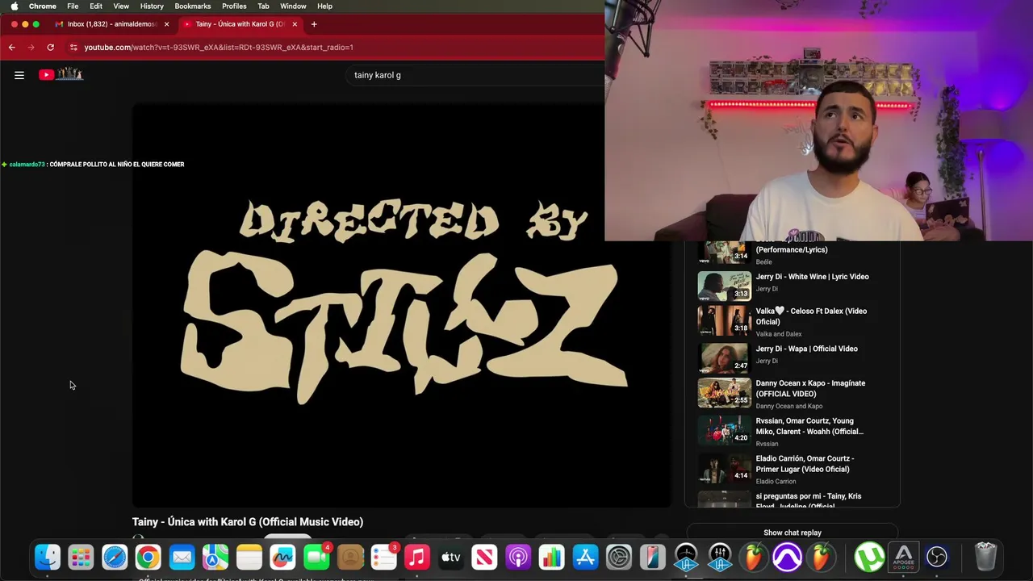Open Numbers from the dock
The image size is (1033, 581).
click(552, 557)
